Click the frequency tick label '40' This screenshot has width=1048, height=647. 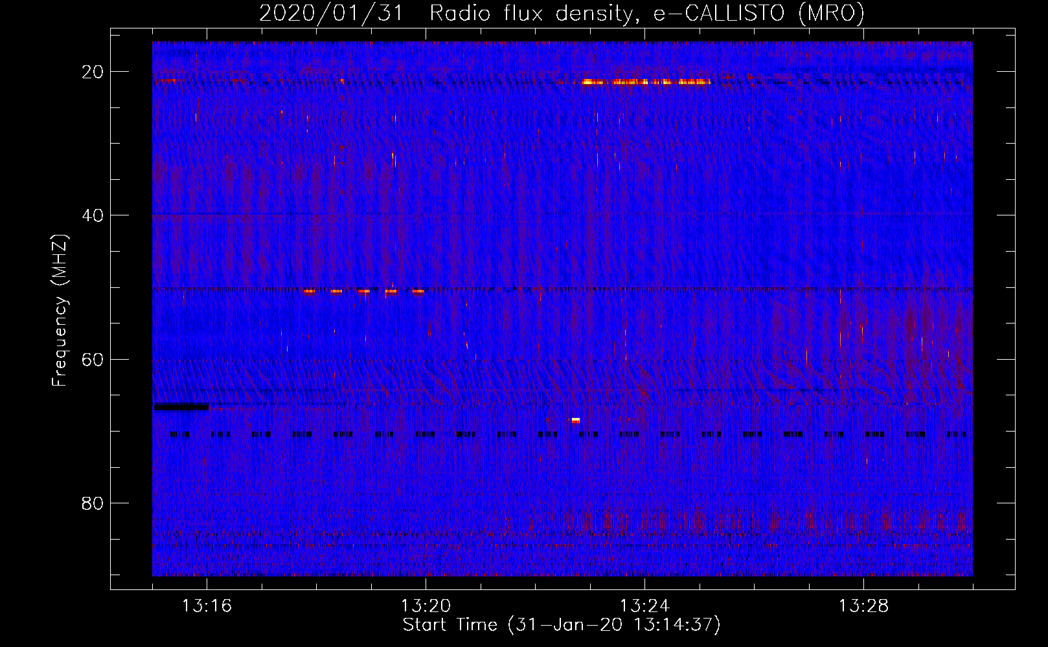point(93,215)
